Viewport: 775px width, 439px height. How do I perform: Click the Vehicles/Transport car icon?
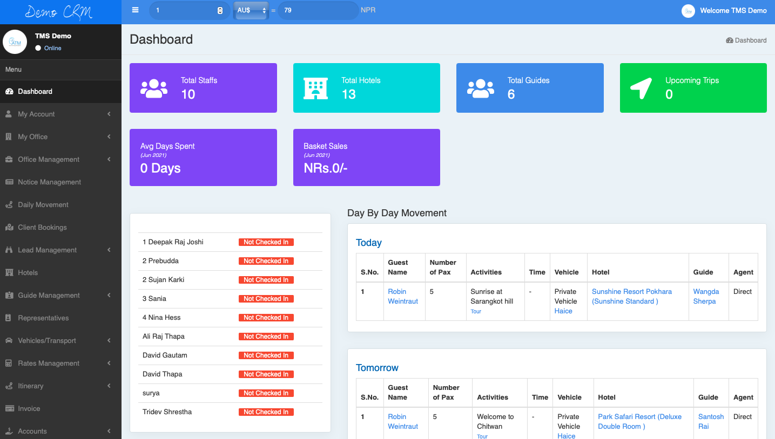(x=9, y=341)
